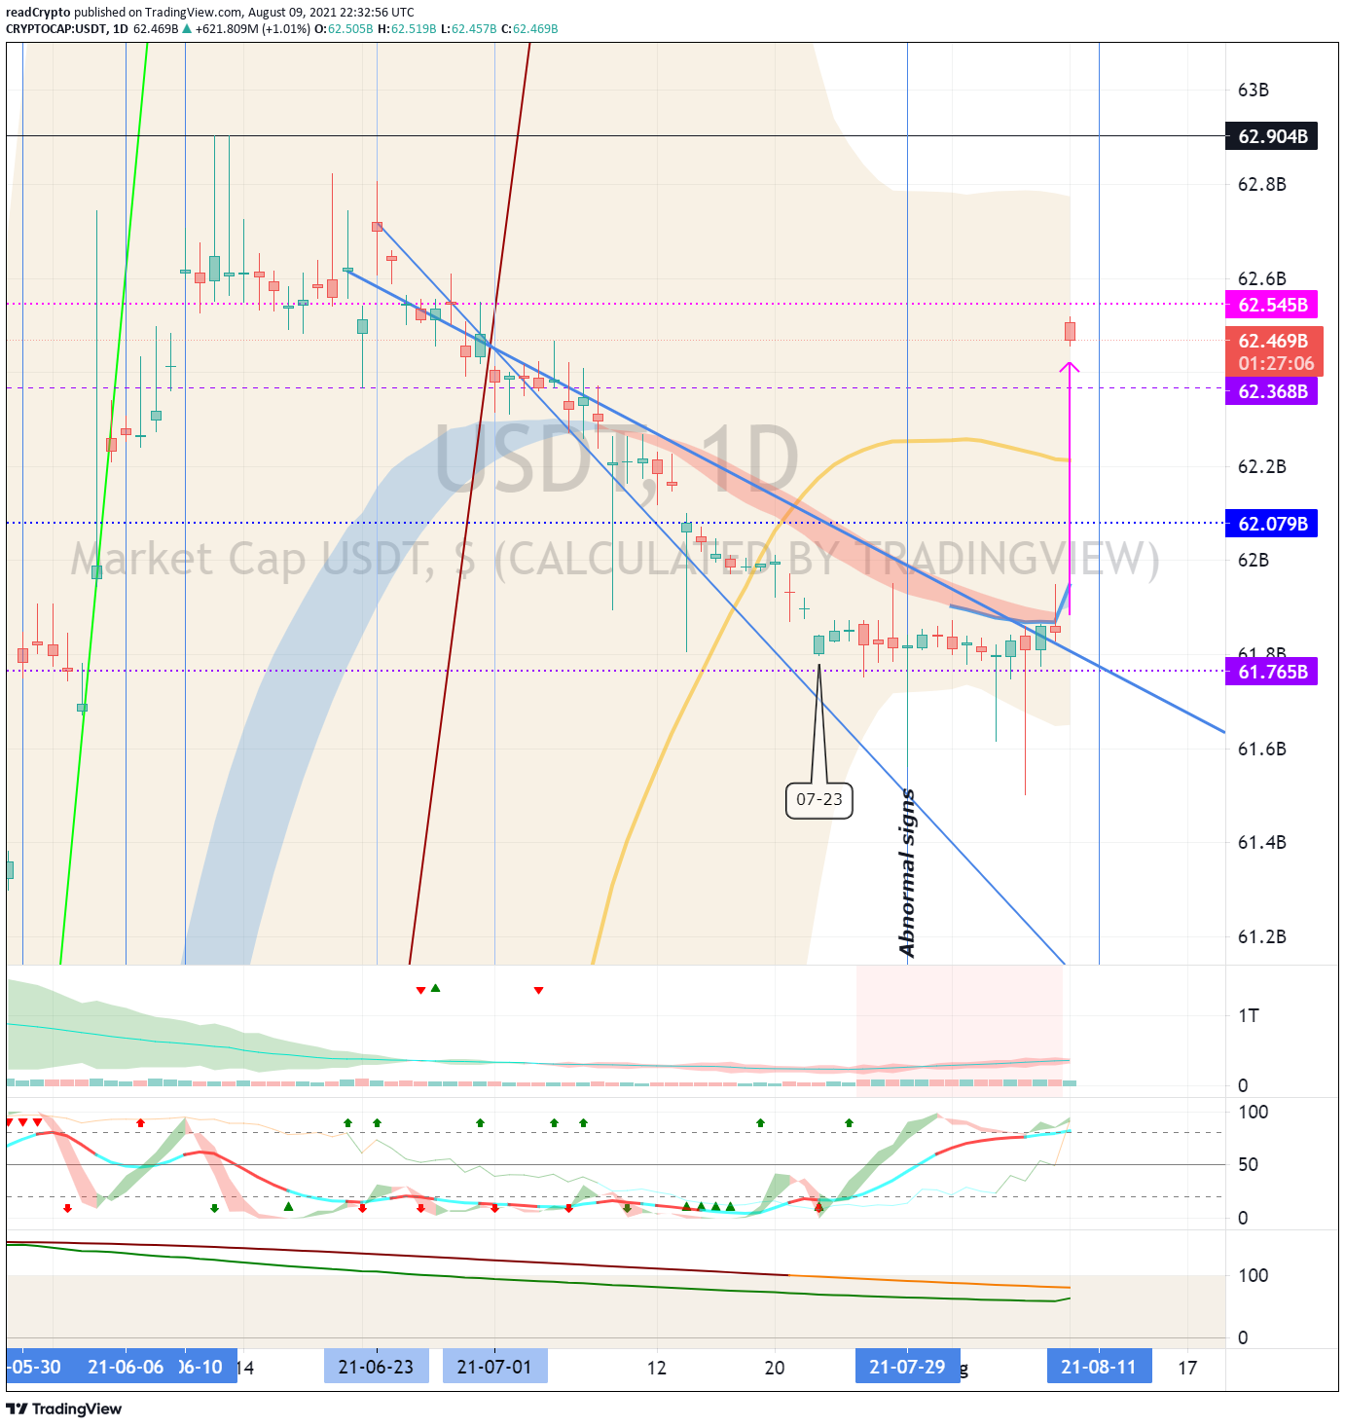1345x1427 pixels.
Task: Click the 1T volume axis label
Action: [x=1248, y=1016]
